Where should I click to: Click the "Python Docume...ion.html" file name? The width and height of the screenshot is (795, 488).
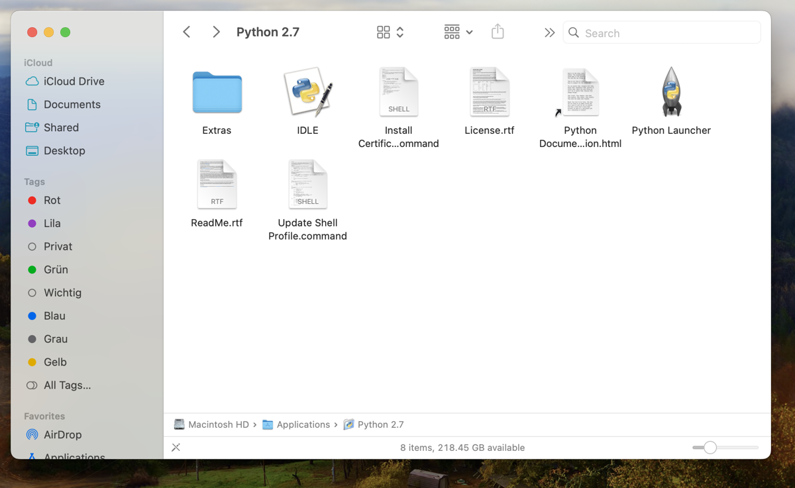pyautogui.click(x=580, y=137)
